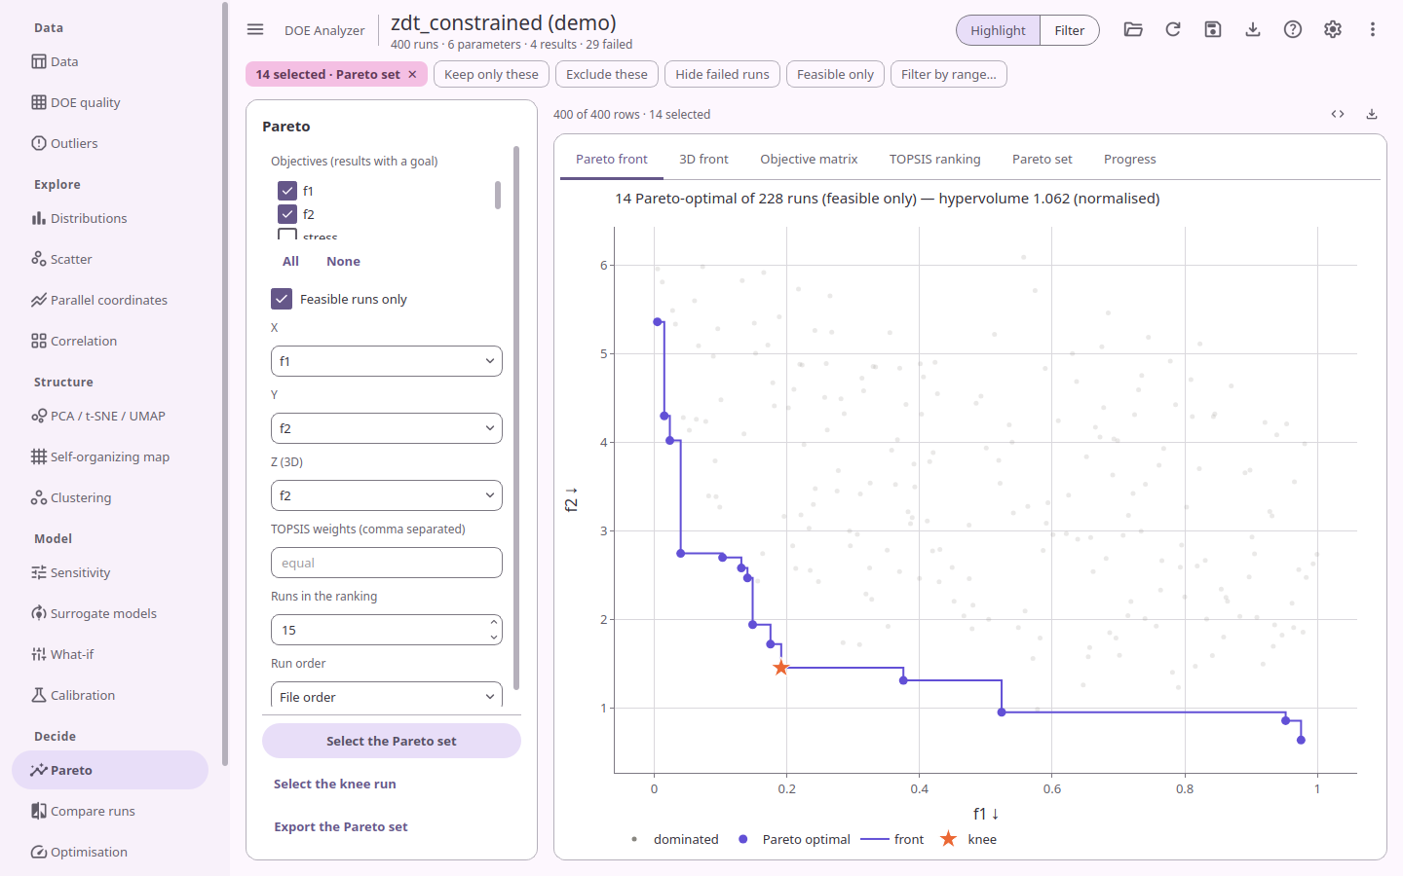This screenshot has height=876, width=1403.
Task: Switch to Filter mode
Action: pos(1069,30)
